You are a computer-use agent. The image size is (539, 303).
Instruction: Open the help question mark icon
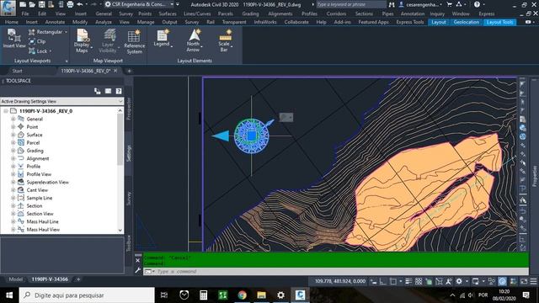[x=477, y=4]
